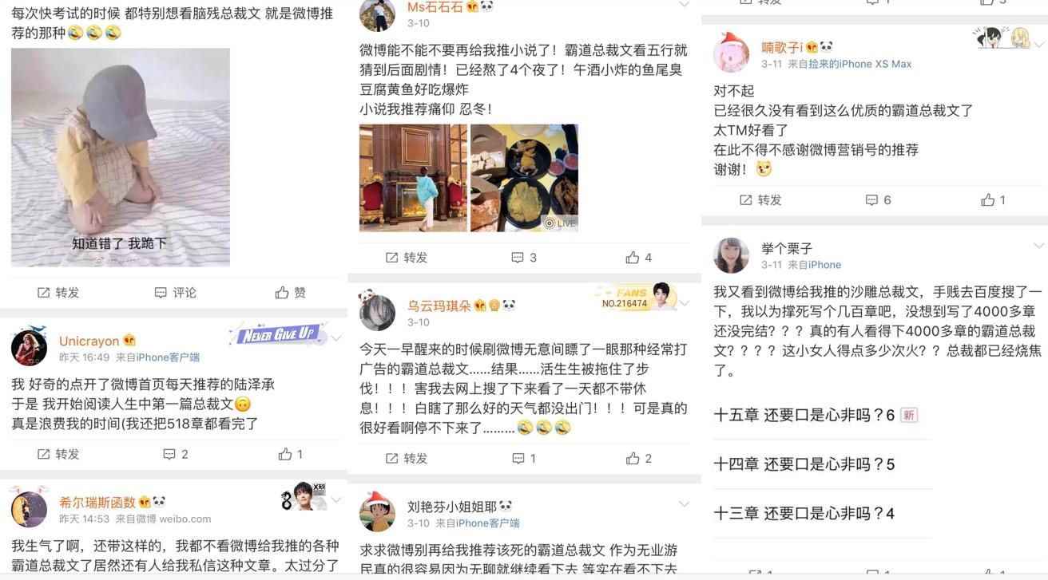Open the kneeling baby meme image
This screenshot has width=1048, height=580.
pos(121,157)
